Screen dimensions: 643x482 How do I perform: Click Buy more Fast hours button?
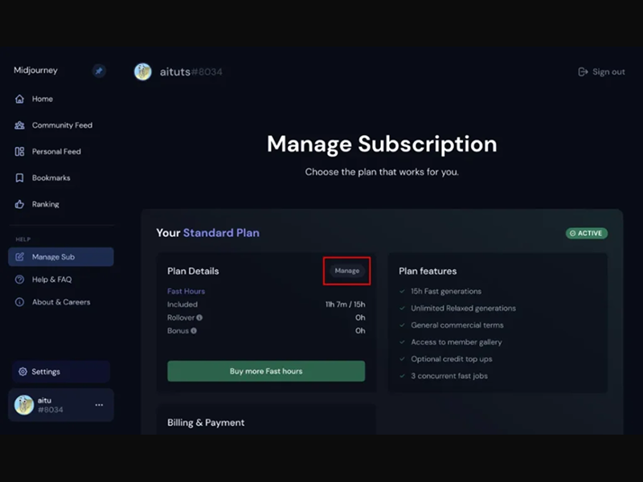coord(266,371)
